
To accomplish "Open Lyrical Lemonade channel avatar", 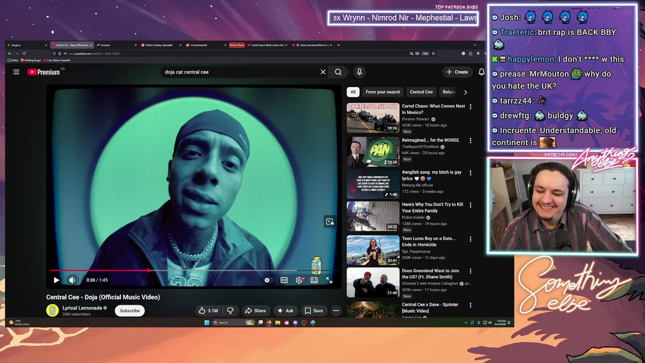I will [x=52, y=311].
